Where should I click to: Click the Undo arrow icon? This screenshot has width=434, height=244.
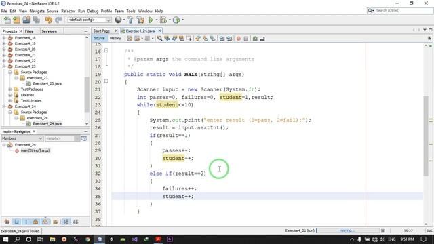[x=49, y=20]
